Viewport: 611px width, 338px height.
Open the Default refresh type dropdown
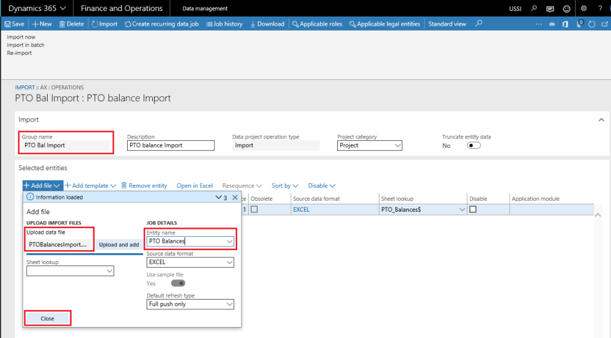tap(229, 304)
